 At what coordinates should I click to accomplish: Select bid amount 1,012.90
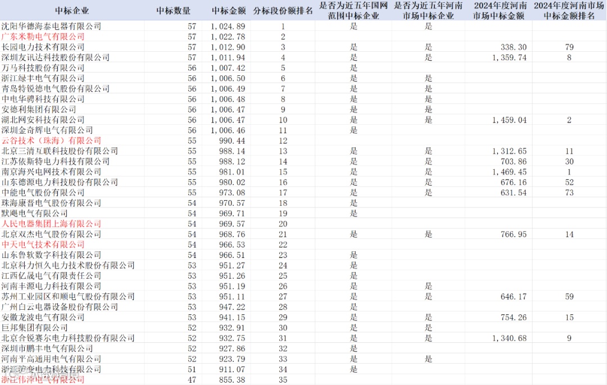[x=228, y=47]
